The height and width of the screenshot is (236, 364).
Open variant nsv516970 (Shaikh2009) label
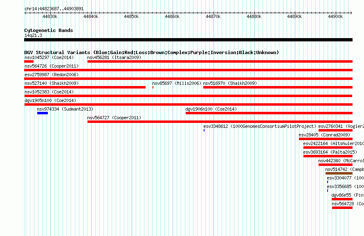coord(230,83)
